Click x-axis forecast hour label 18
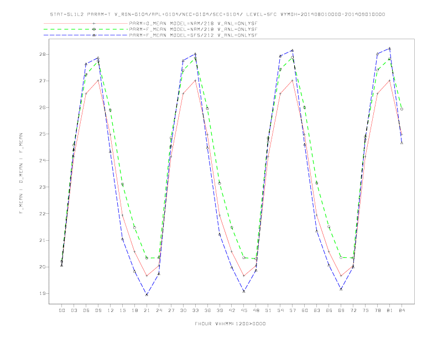The height and width of the screenshot is (338, 438). pyautogui.click(x=134, y=310)
